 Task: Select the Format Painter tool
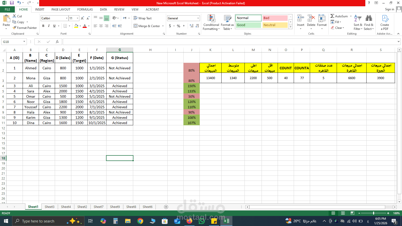pos(25,28)
